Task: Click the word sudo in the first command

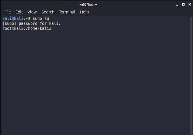Action: click(x=37, y=19)
